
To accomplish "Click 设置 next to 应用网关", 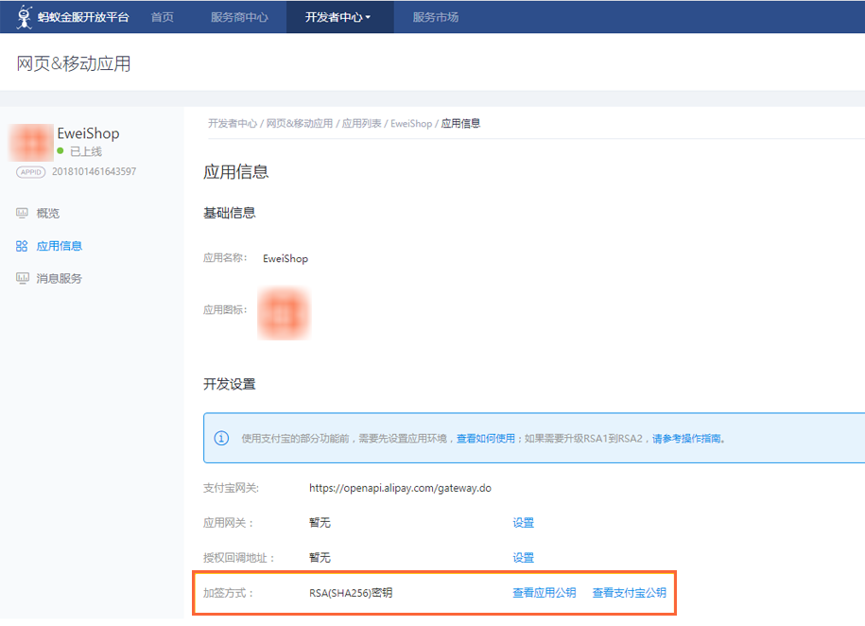I will pyautogui.click(x=523, y=523).
